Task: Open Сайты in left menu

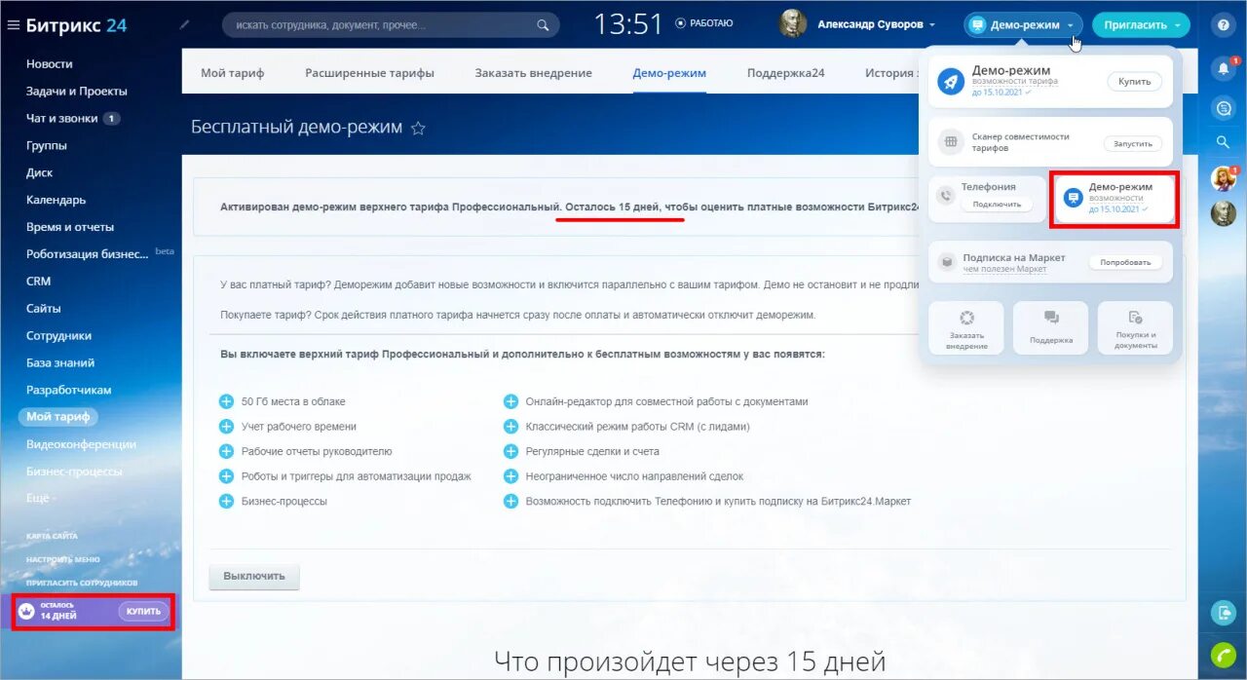Action: coord(44,308)
